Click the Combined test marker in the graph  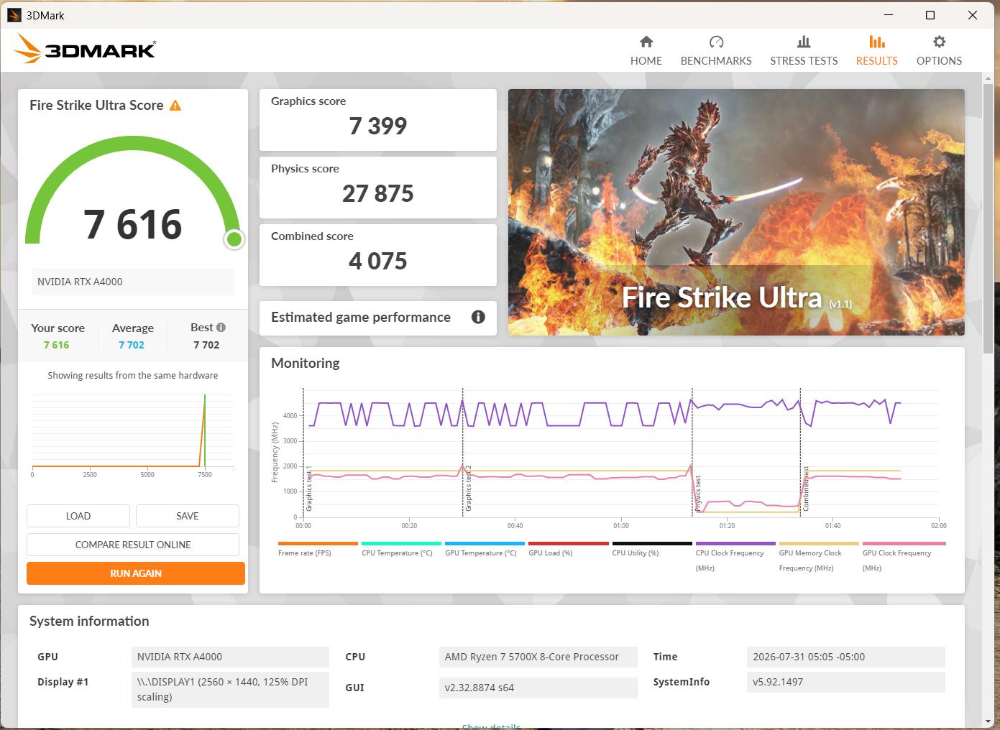click(x=806, y=489)
